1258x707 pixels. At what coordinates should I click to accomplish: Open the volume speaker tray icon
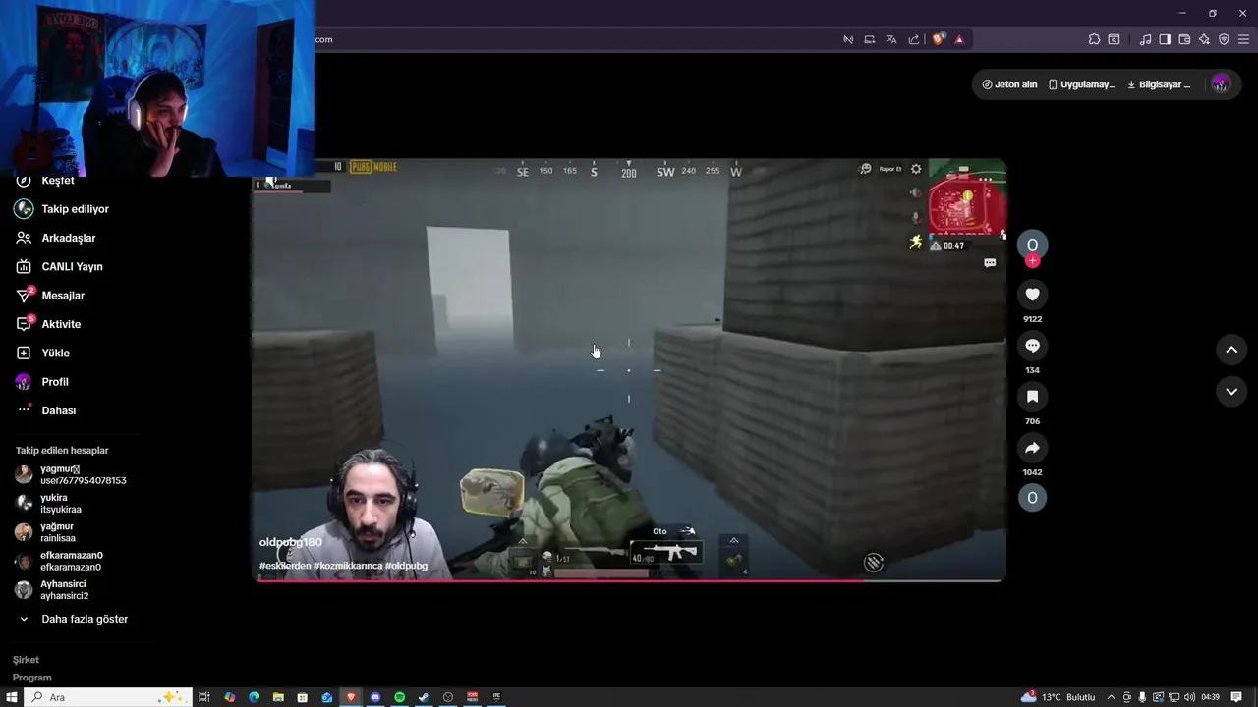(1190, 697)
